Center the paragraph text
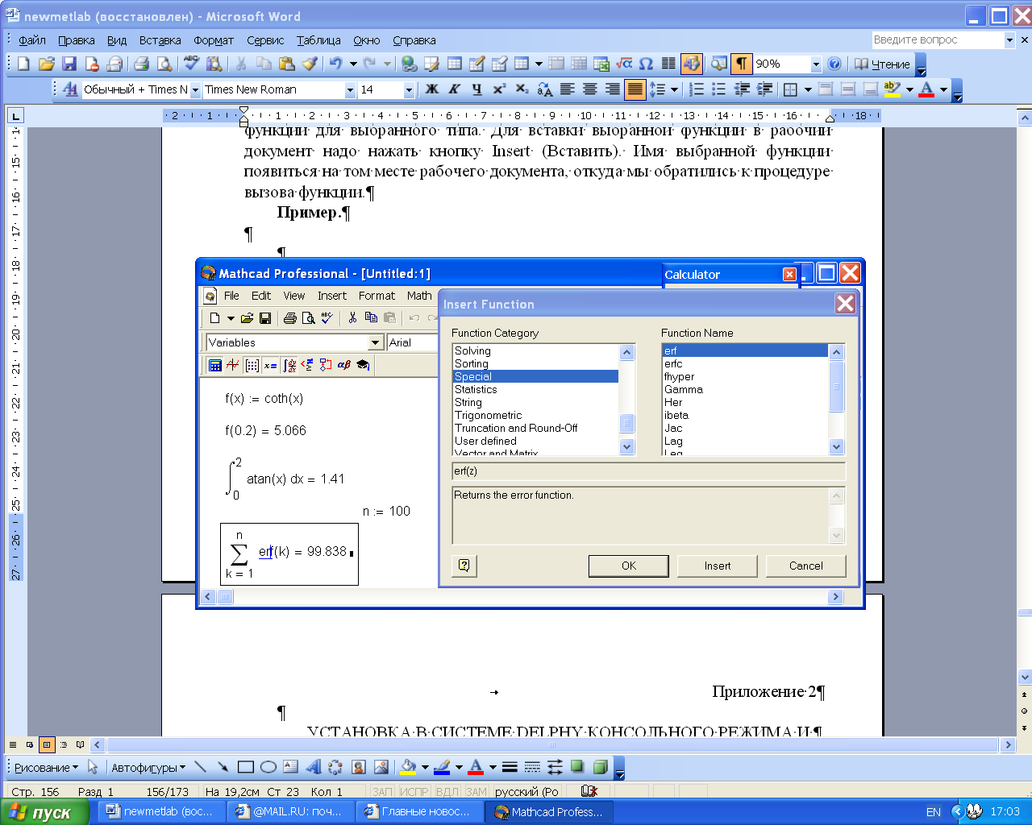This screenshot has width=1032, height=825. (x=590, y=89)
